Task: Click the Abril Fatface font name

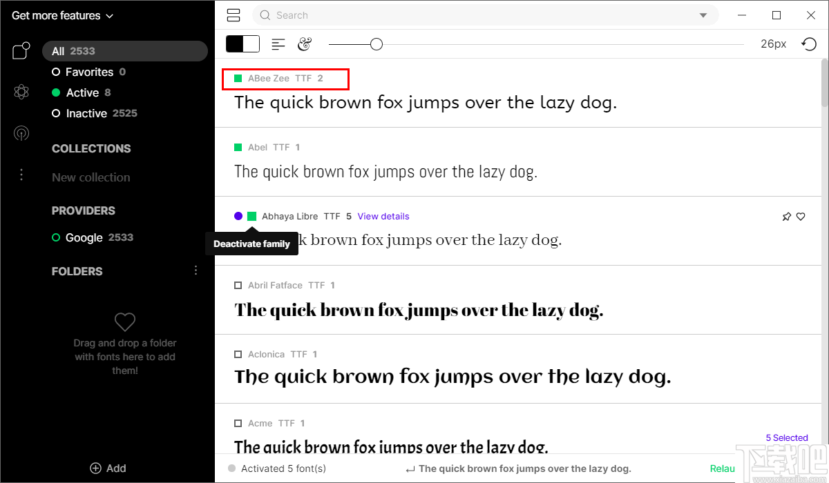Action: [275, 286]
